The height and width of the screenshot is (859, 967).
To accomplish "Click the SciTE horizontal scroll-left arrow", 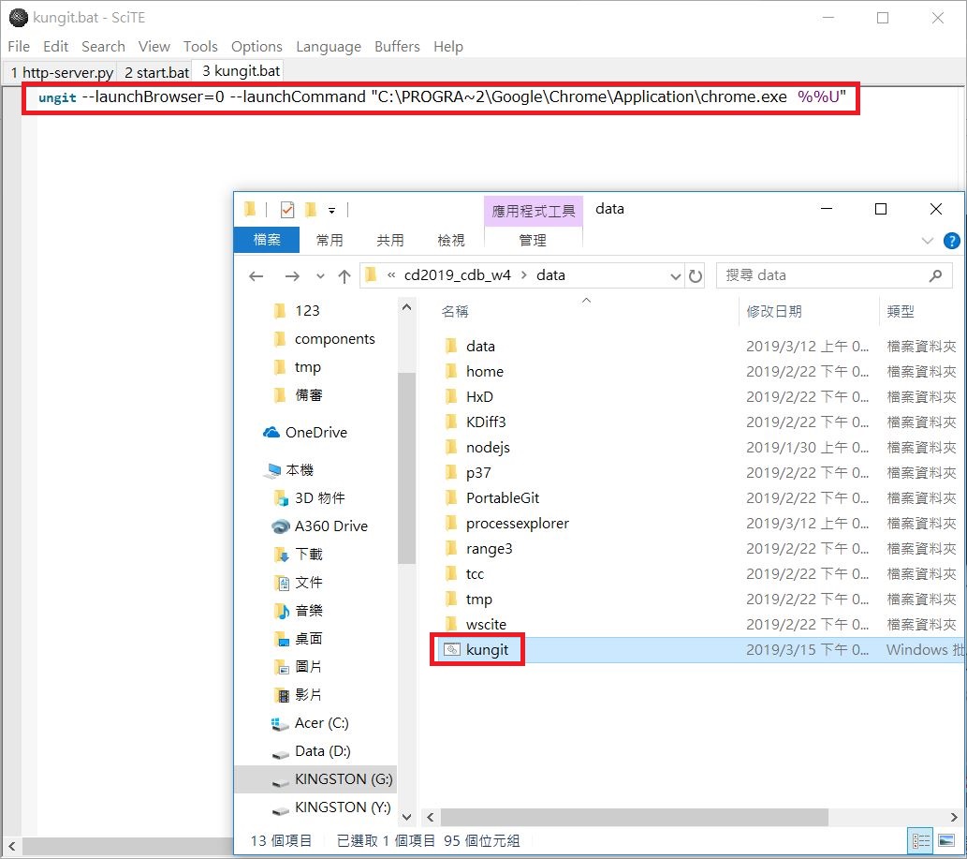I will click(x=11, y=846).
